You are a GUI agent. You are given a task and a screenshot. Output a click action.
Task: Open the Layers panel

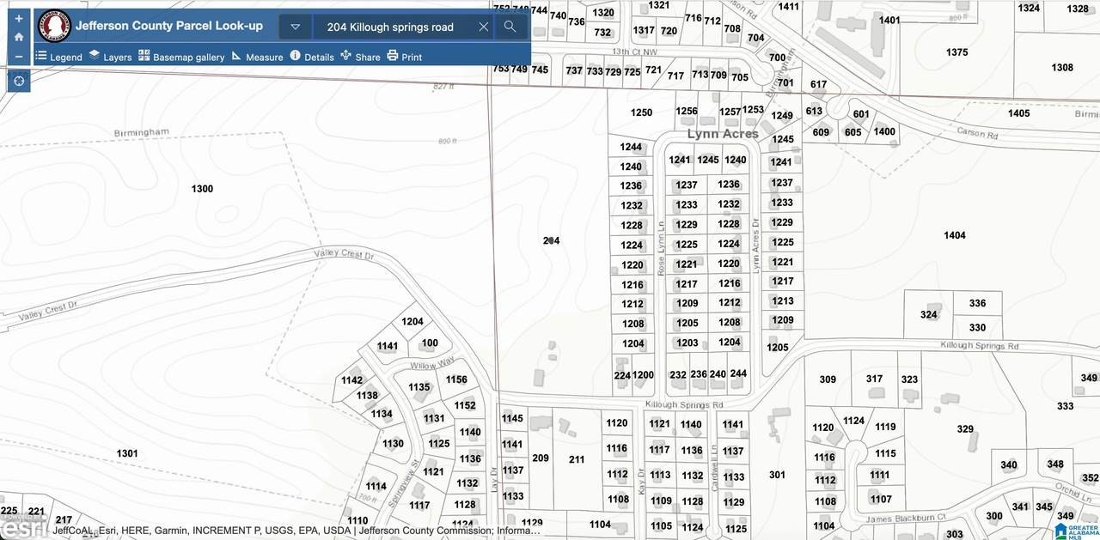click(x=110, y=57)
